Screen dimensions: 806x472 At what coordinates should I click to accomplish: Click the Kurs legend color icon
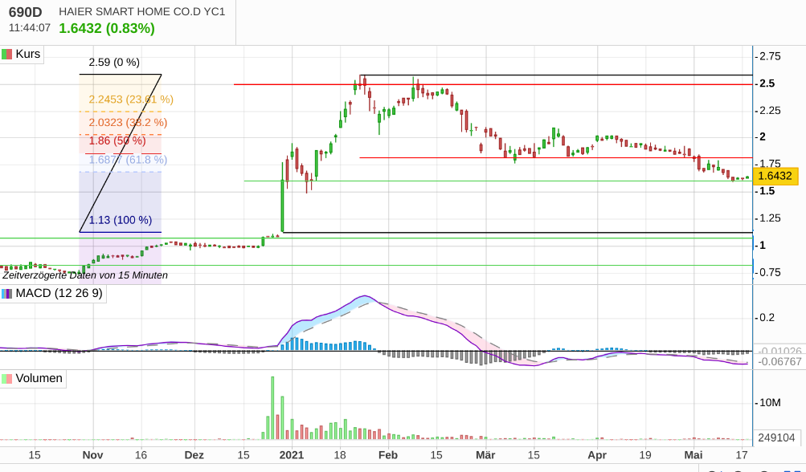(x=7, y=55)
